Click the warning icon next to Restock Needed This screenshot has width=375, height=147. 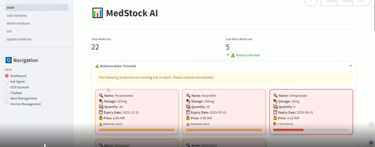tap(233, 55)
